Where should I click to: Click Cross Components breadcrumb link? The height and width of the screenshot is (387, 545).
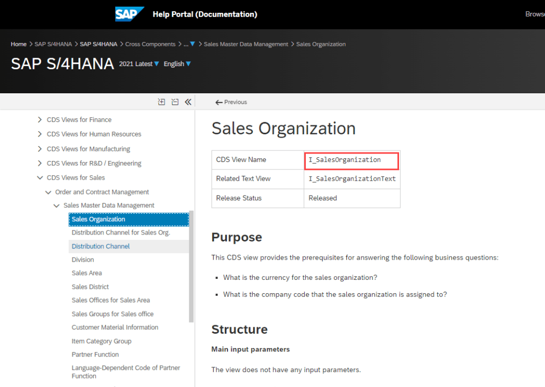point(150,44)
